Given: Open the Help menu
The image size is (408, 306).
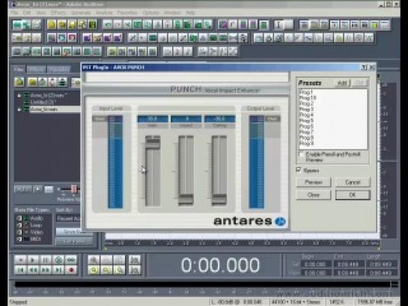Looking at the screenshot, I should 190,13.
